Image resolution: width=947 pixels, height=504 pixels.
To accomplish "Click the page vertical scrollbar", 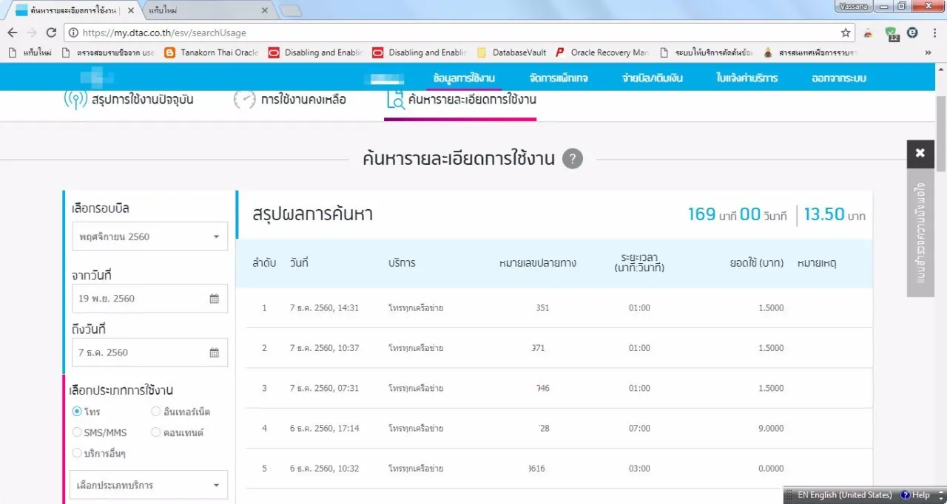I will 940,296.
